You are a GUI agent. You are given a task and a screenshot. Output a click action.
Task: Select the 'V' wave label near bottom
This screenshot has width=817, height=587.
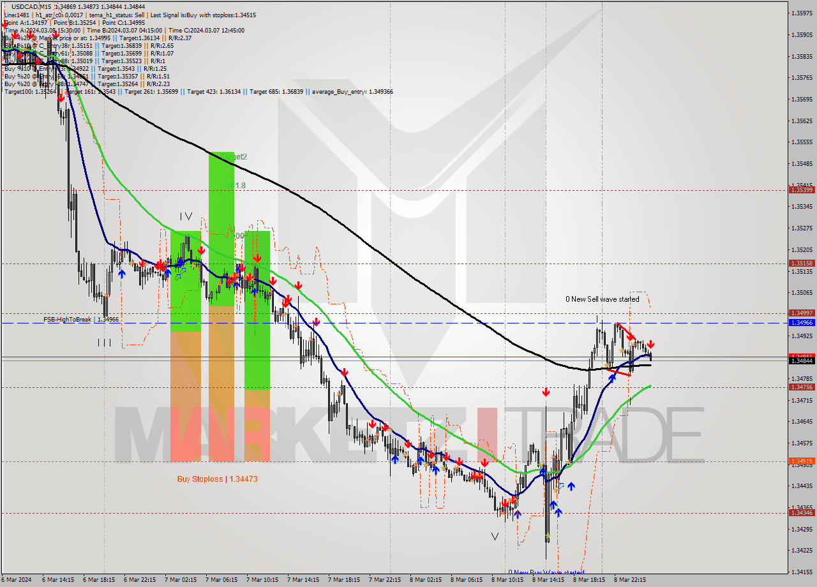point(495,537)
